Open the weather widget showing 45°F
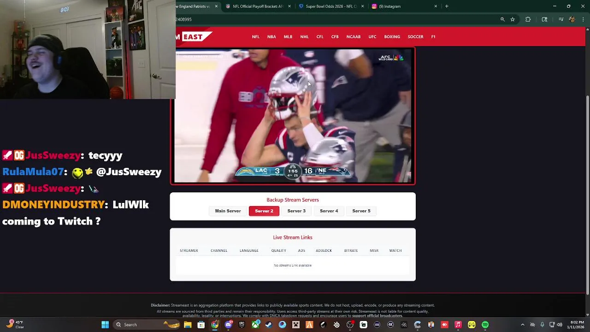This screenshot has width=590, height=332. click(x=16, y=325)
